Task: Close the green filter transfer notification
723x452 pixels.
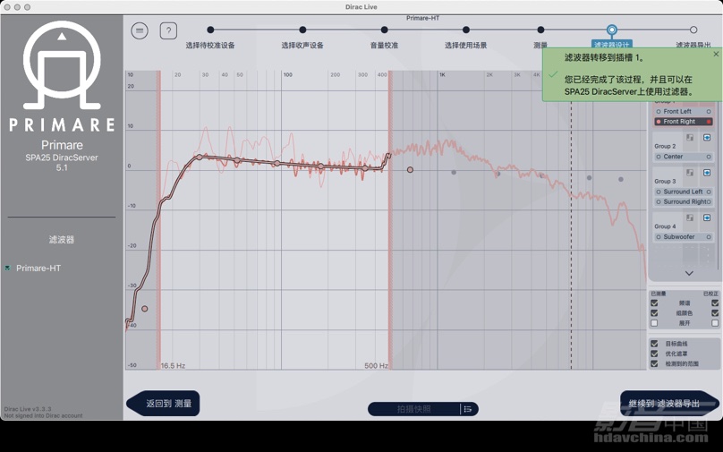Action: (716, 54)
